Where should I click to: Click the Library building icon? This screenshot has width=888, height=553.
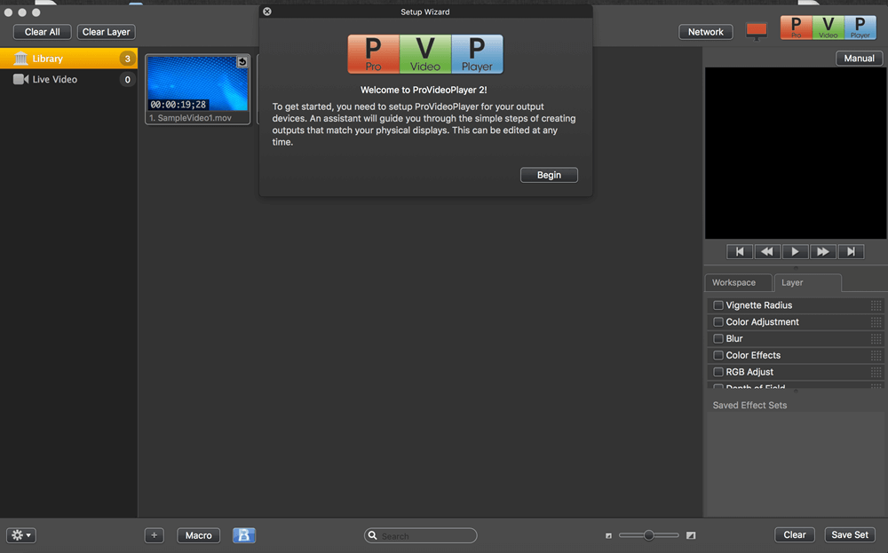coord(20,59)
